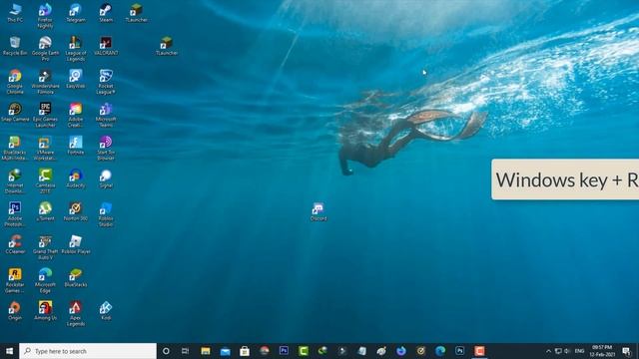639x359 pixels.
Task: Open the Action Center notifications icon
Action: pyautogui.click(x=627, y=351)
